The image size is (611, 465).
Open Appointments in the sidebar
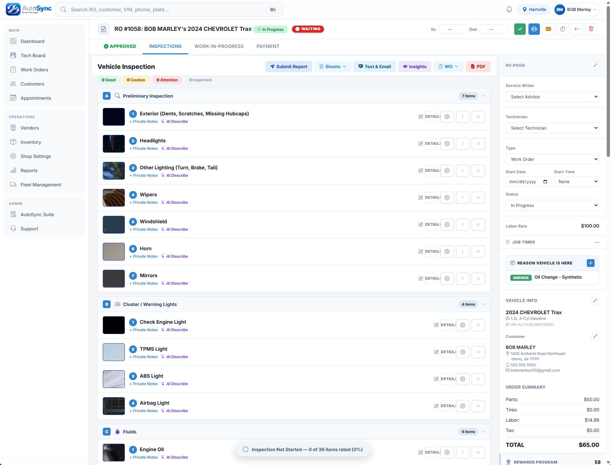point(44,98)
